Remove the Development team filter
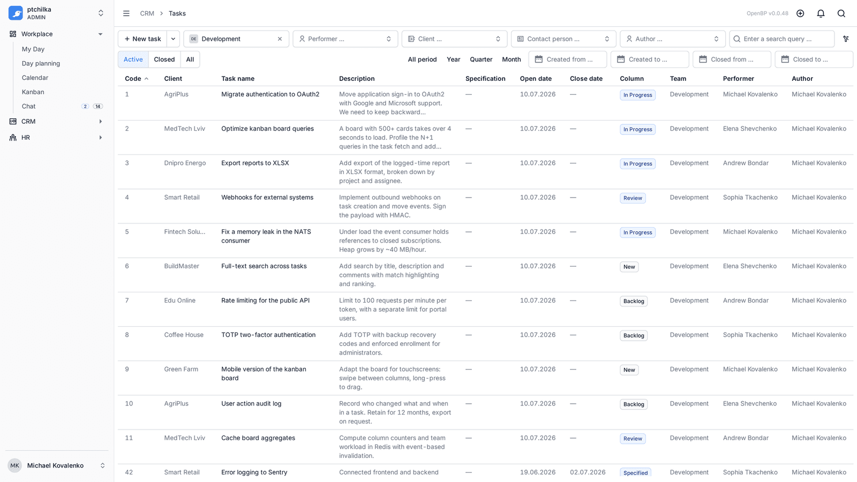Screen dimensions: 857x482 280,39
